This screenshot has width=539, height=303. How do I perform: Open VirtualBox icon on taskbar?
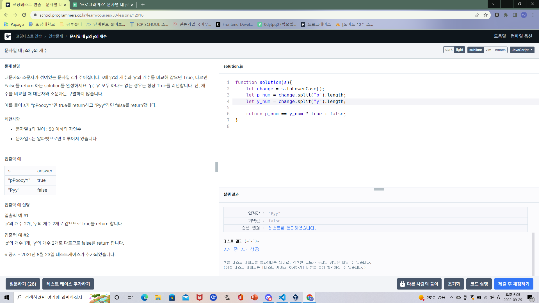[x=296, y=297]
